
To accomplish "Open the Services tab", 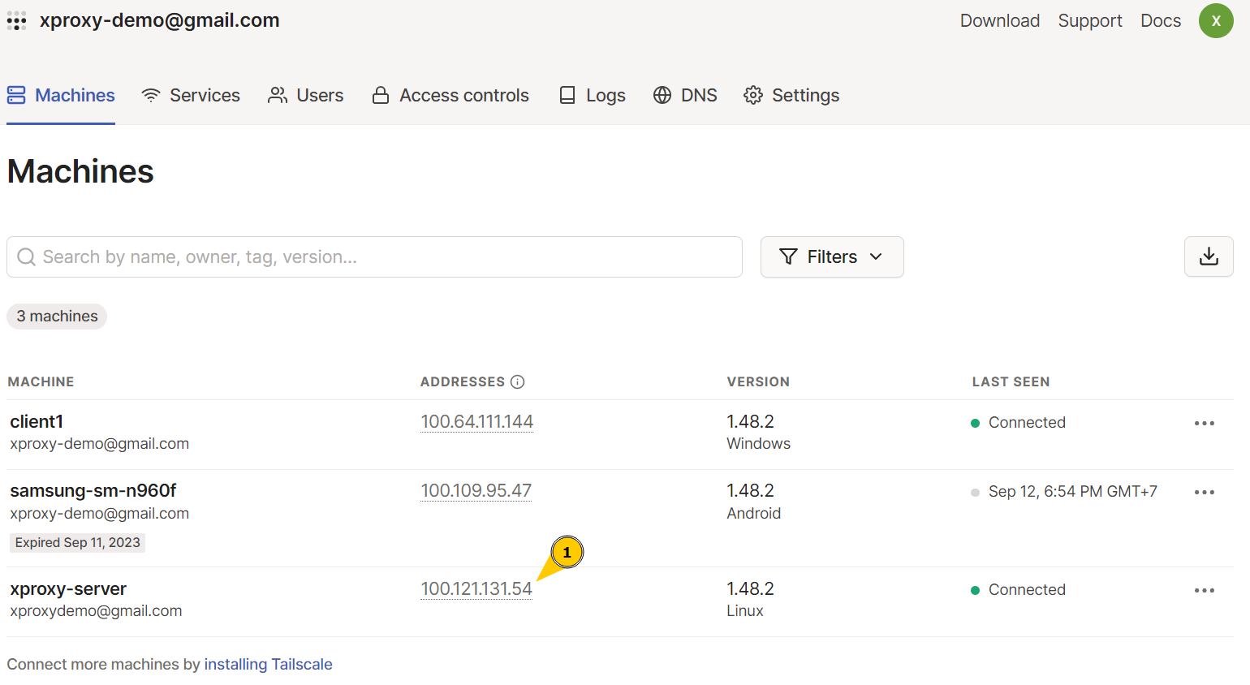I will [191, 95].
